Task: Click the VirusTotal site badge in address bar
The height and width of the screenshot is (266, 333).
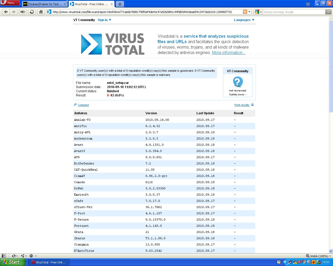Action: tap(49, 12)
